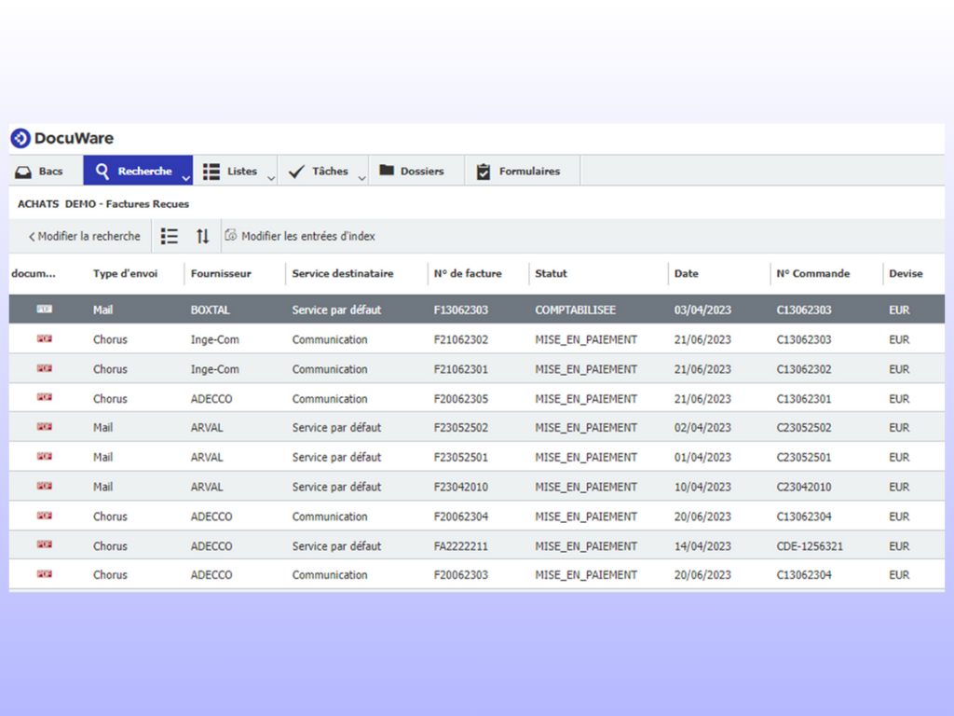Open the Bacs tray tab
Image resolution: width=954 pixels, height=716 pixels.
[39, 172]
